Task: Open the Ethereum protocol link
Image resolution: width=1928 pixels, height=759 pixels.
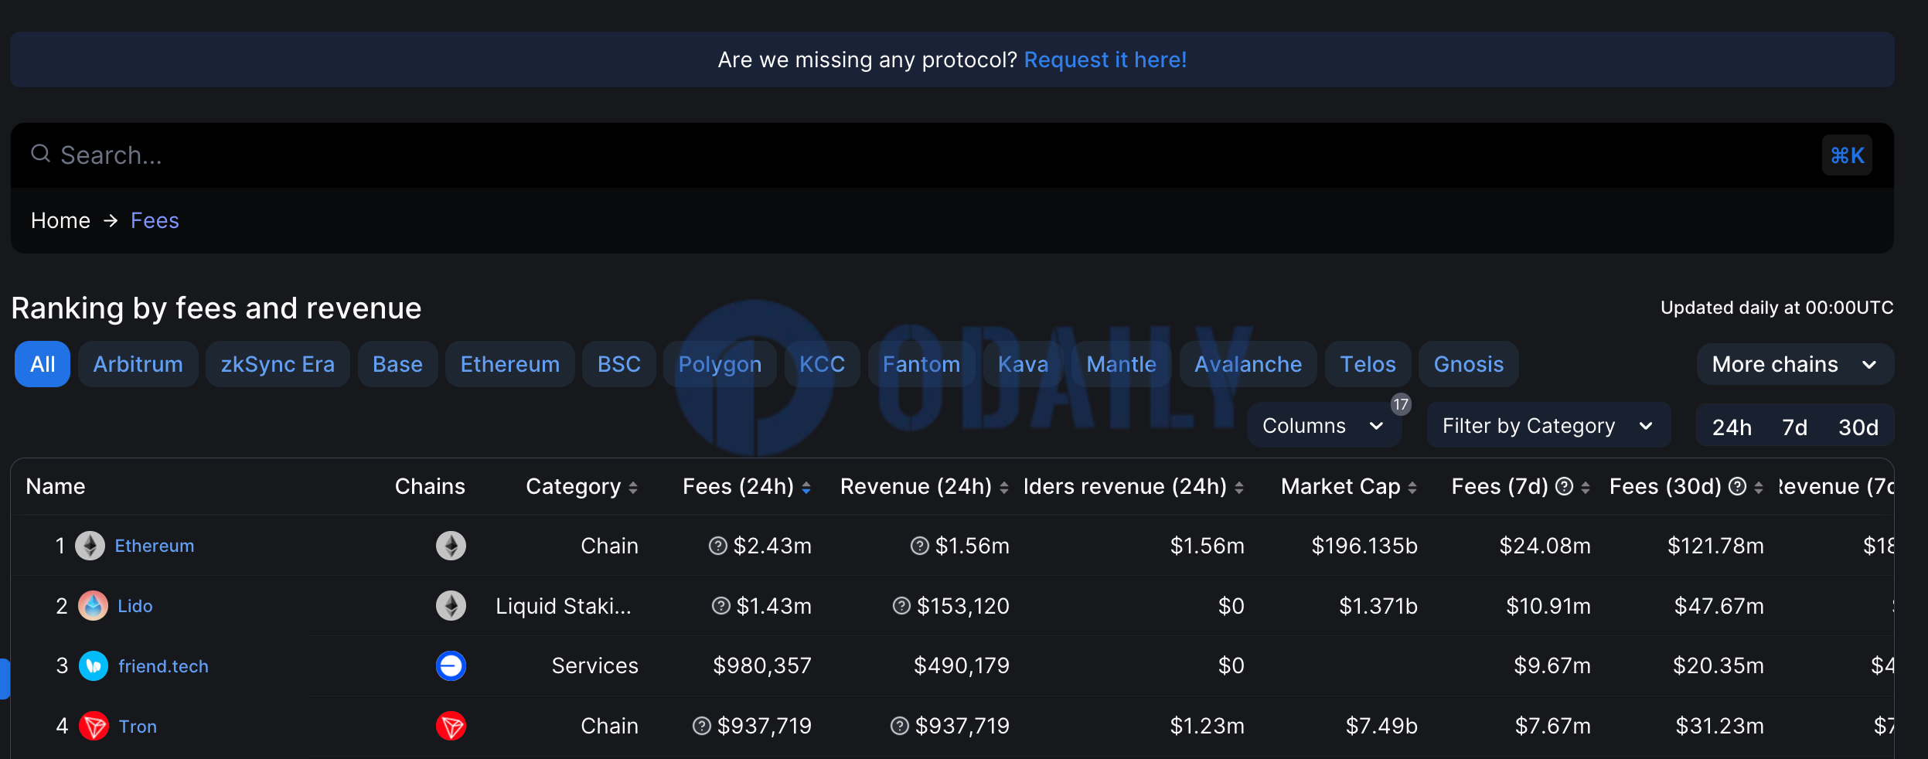Action: (x=155, y=546)
